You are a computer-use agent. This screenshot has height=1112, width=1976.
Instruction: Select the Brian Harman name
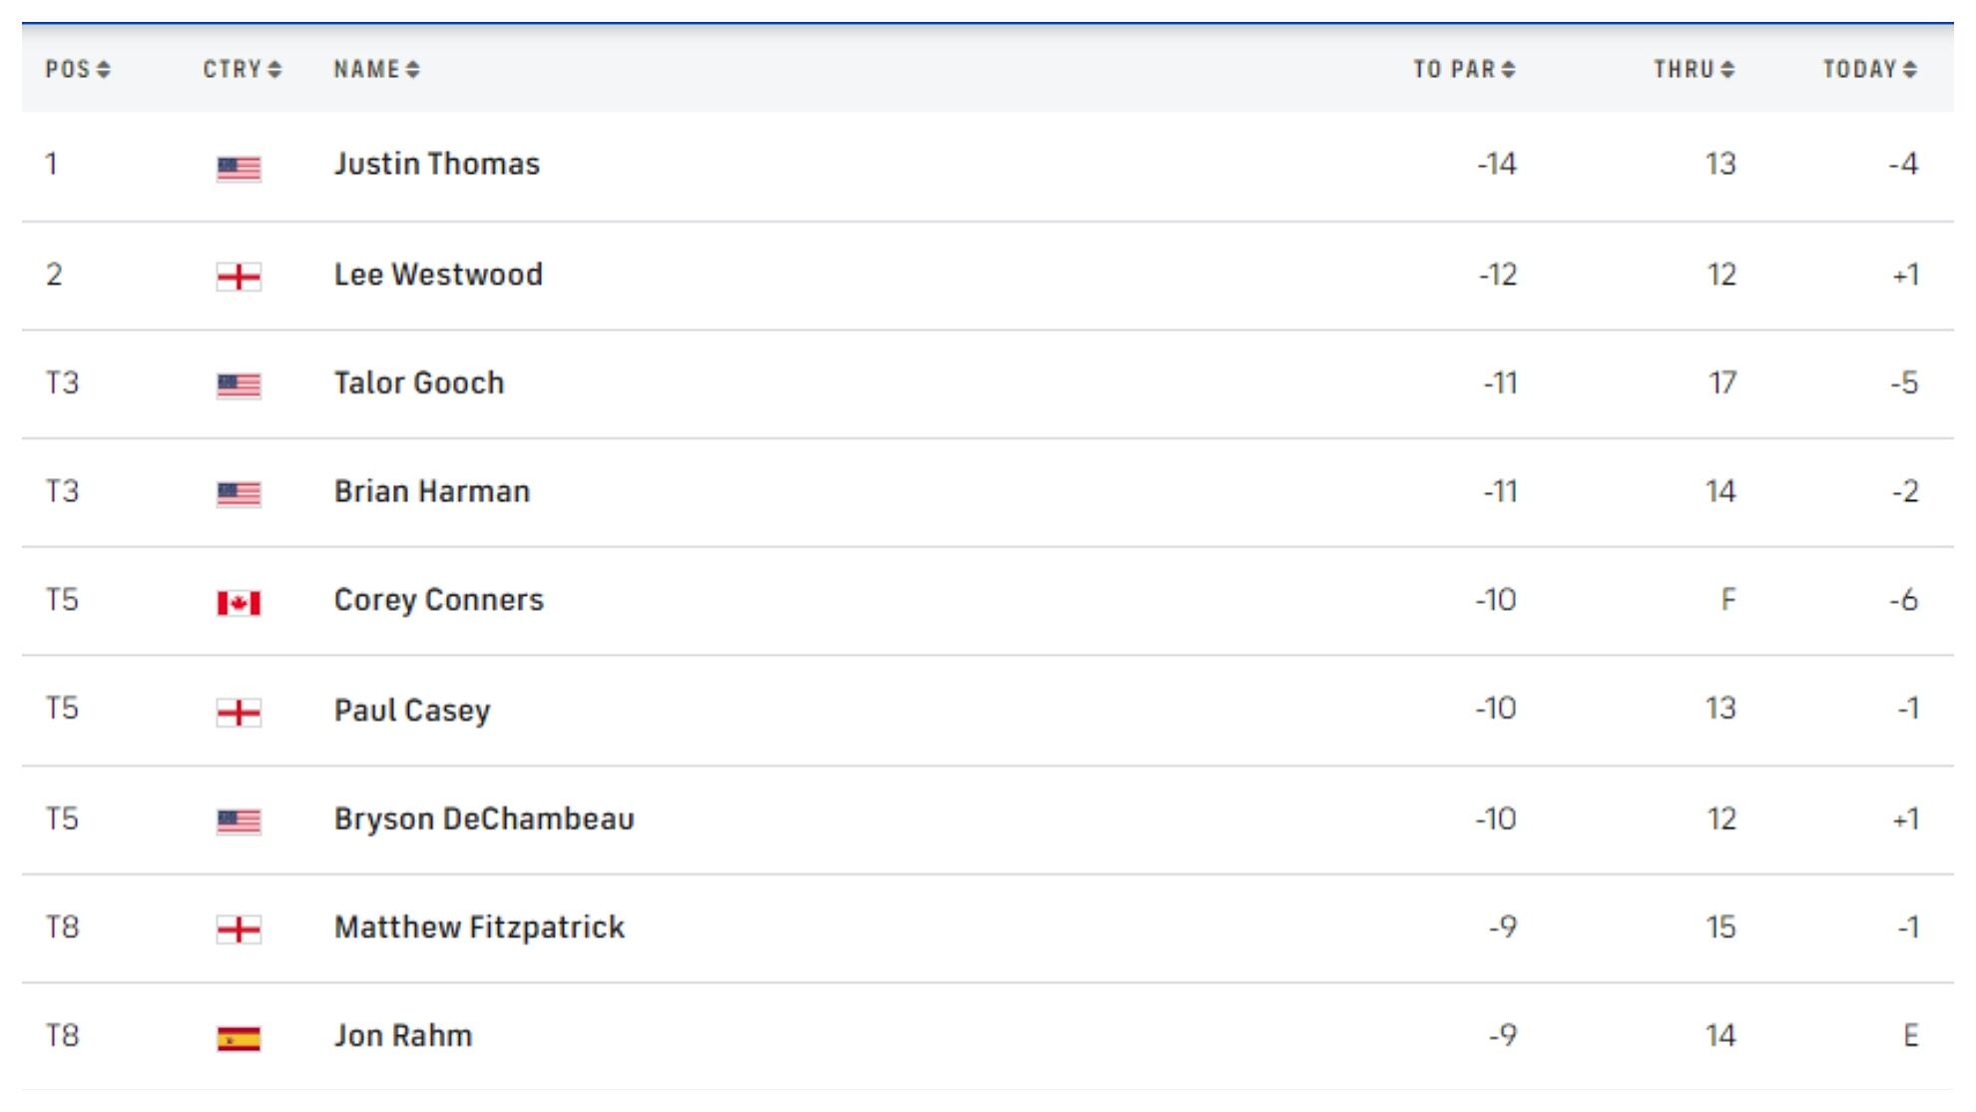tap(431, 491)
